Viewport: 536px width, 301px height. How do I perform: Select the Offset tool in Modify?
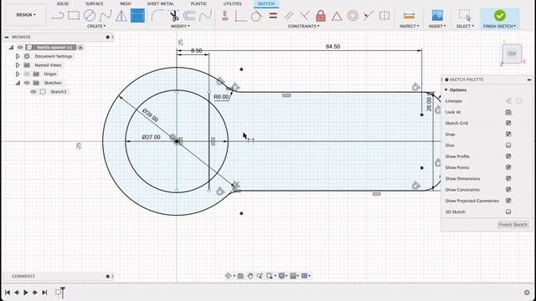[190, 16]
